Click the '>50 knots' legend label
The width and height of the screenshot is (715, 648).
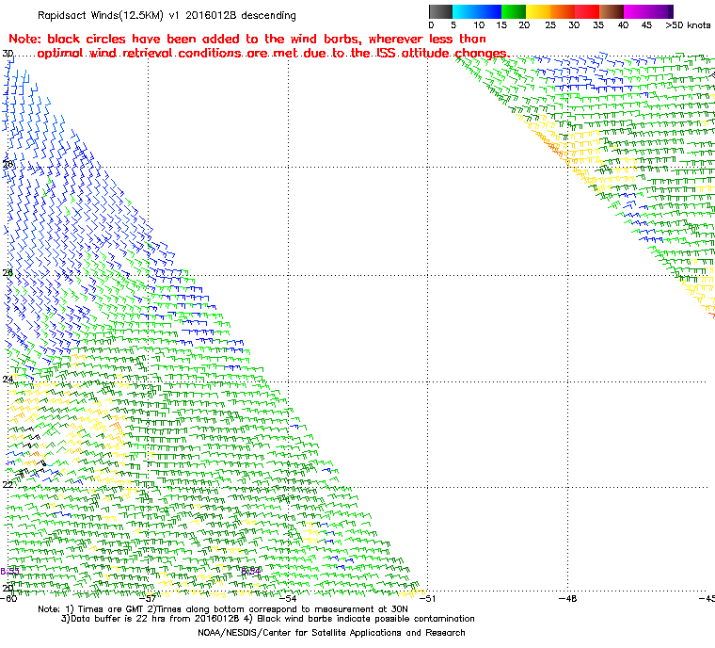tap(688, 25)
